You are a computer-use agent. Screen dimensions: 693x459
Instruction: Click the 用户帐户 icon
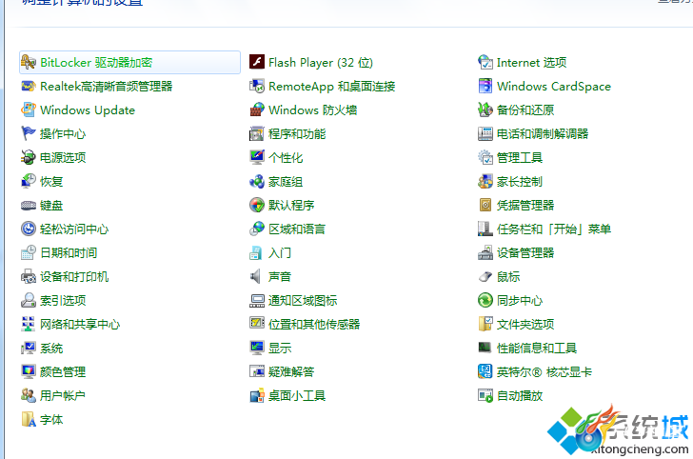(29, 396)
